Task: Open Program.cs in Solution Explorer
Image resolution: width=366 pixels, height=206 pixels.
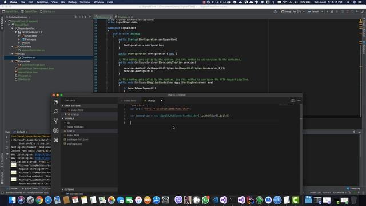Action: click(25, 76)
